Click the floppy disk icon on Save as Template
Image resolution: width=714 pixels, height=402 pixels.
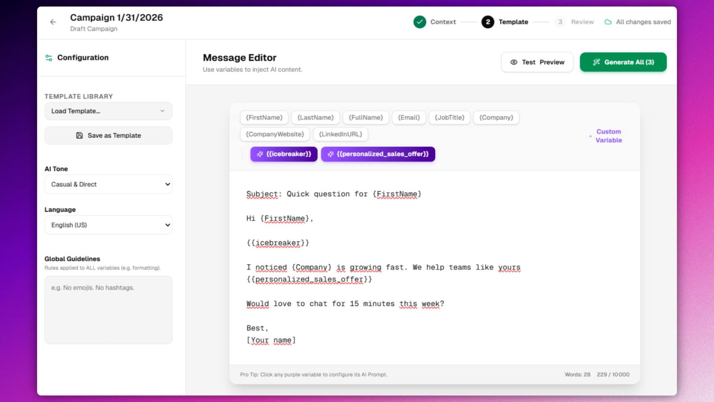tap(79, 135)
